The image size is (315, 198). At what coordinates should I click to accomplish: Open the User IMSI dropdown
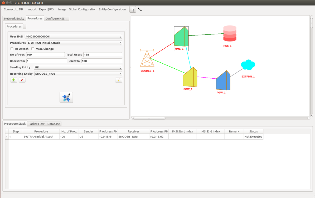73,37
